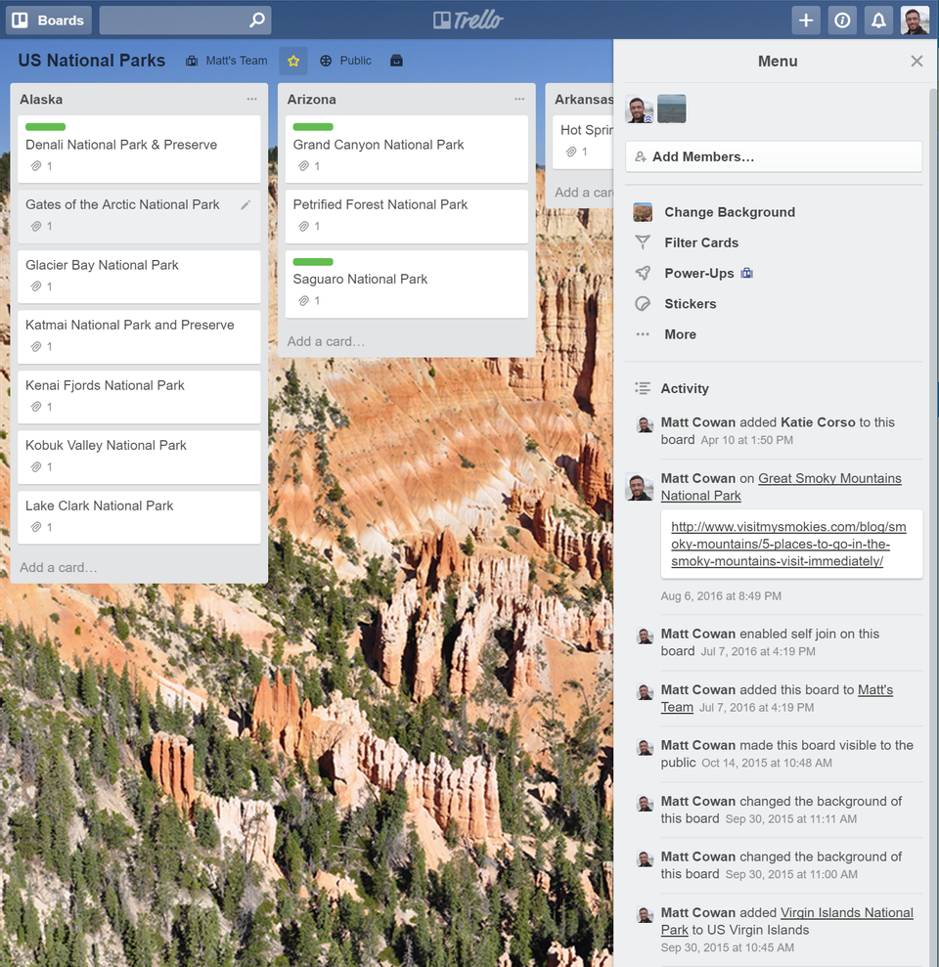Click the green label on Grand Canyon card
Viewport: 939px width, 967px height.
(x=313, y=127)
